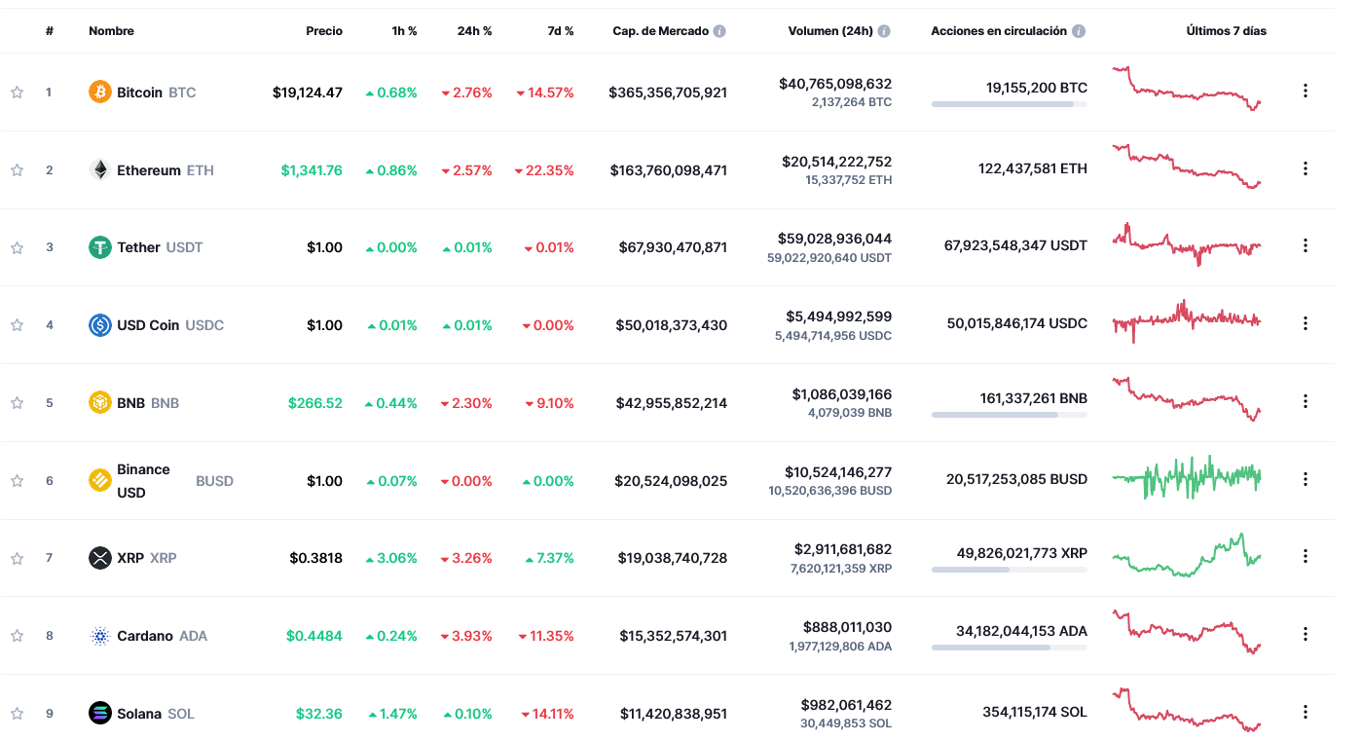The height and width of the screenshot is (742, 1362).
Task: Sort by the 24h % column header
Action: (x=474, y=31)
